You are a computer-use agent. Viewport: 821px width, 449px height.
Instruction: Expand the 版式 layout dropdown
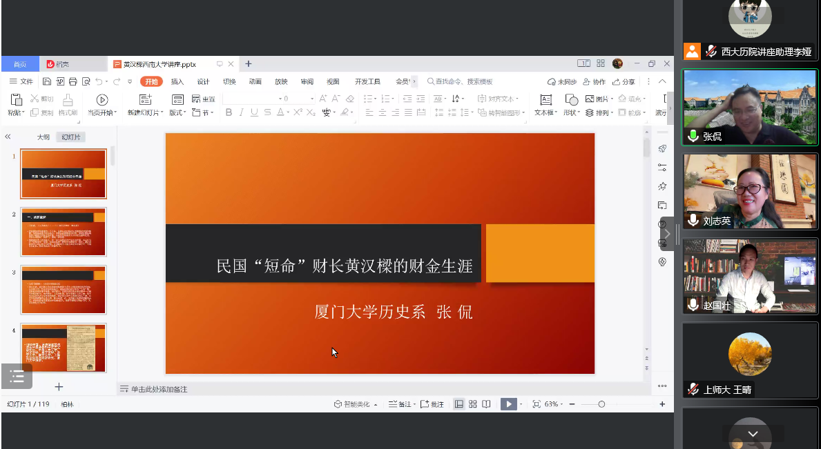(x=177, y=112)
